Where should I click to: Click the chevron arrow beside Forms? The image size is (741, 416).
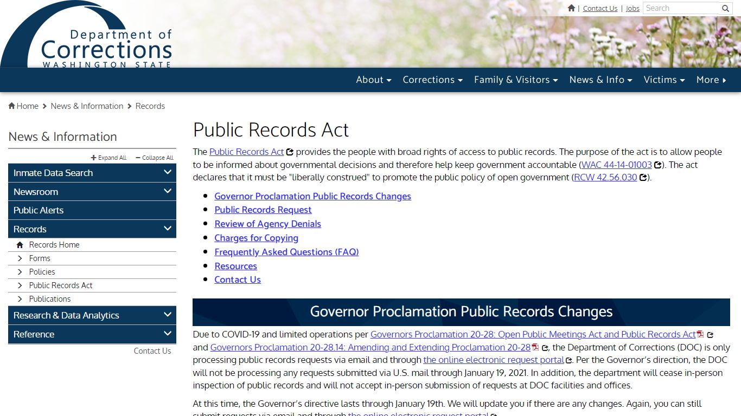(x=20, y=258)
